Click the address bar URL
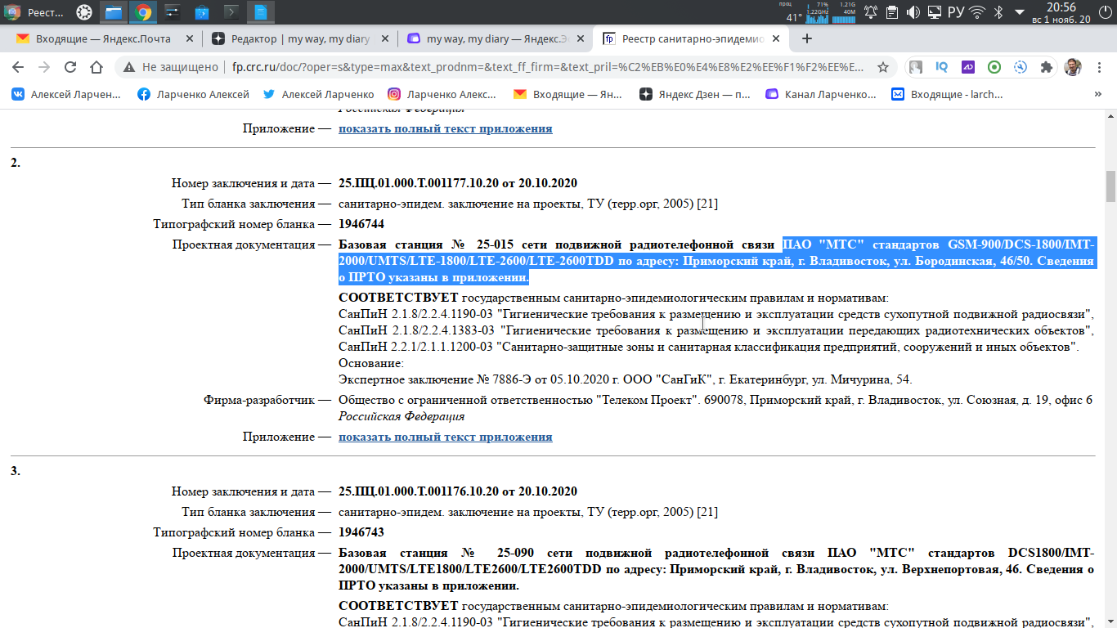 tap(548, 67)
